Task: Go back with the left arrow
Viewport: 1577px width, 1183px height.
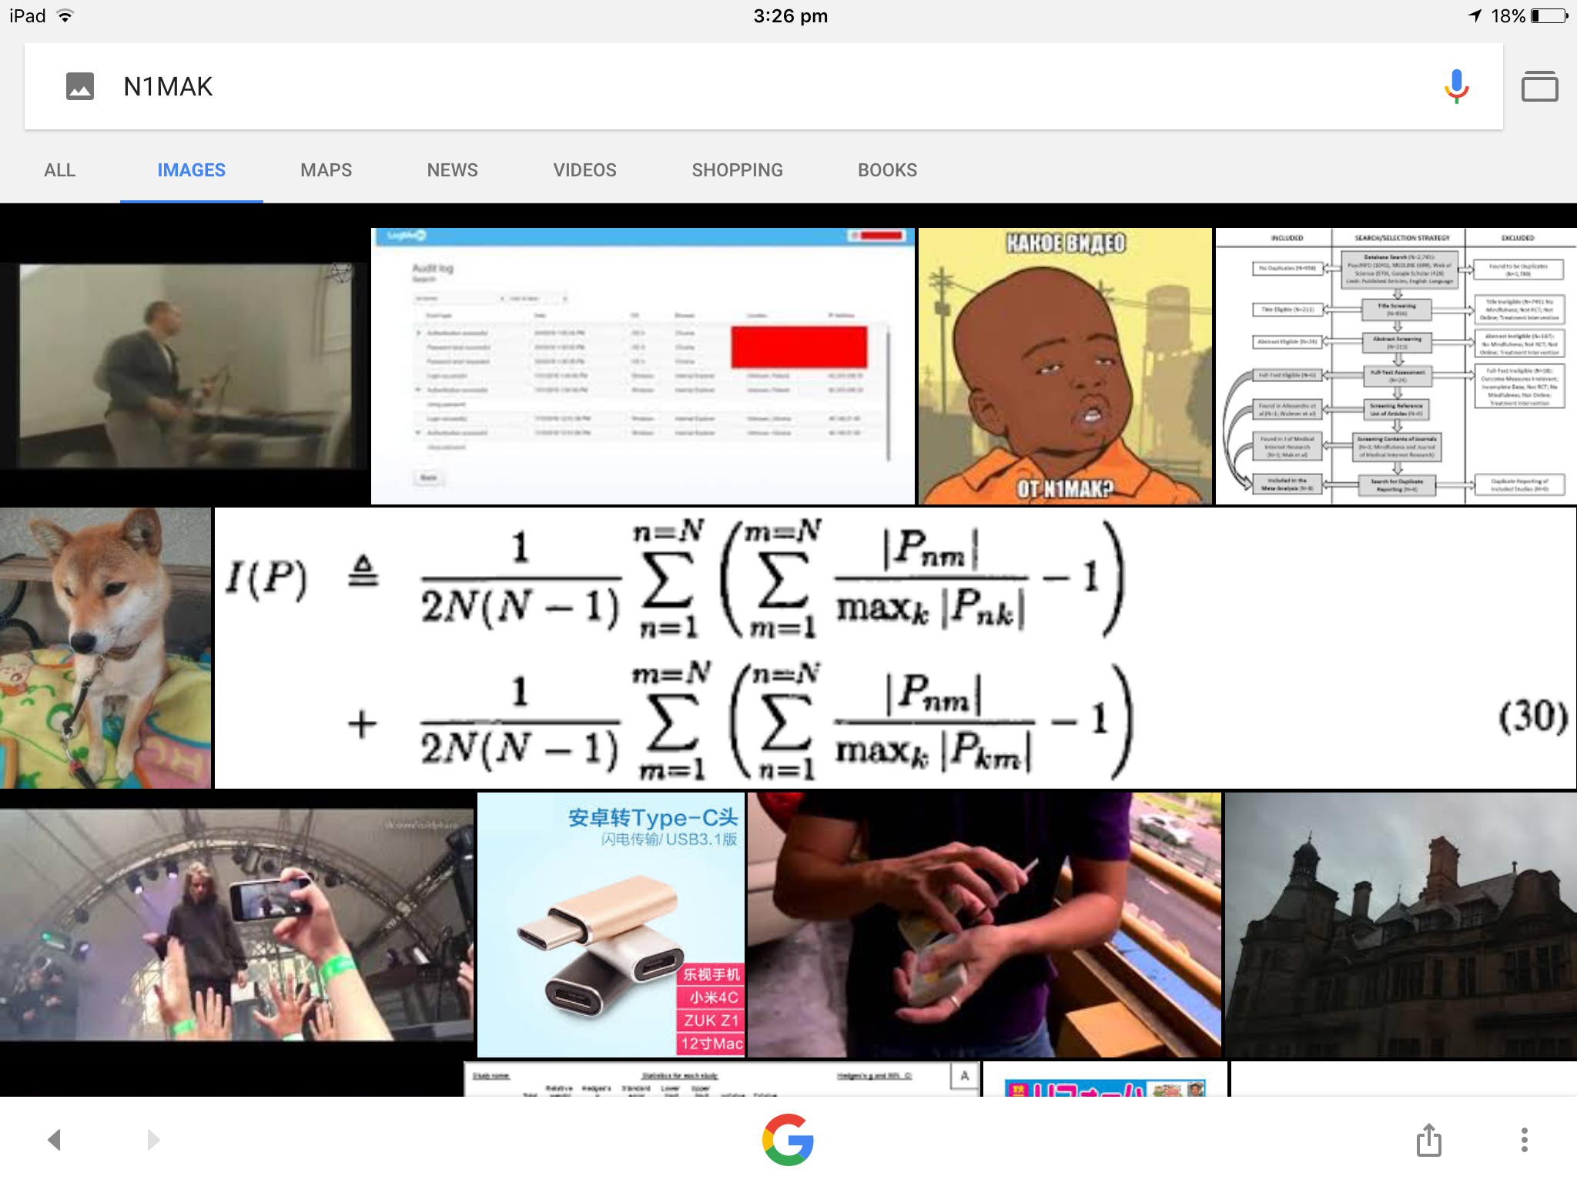Action: [54, 1139]
